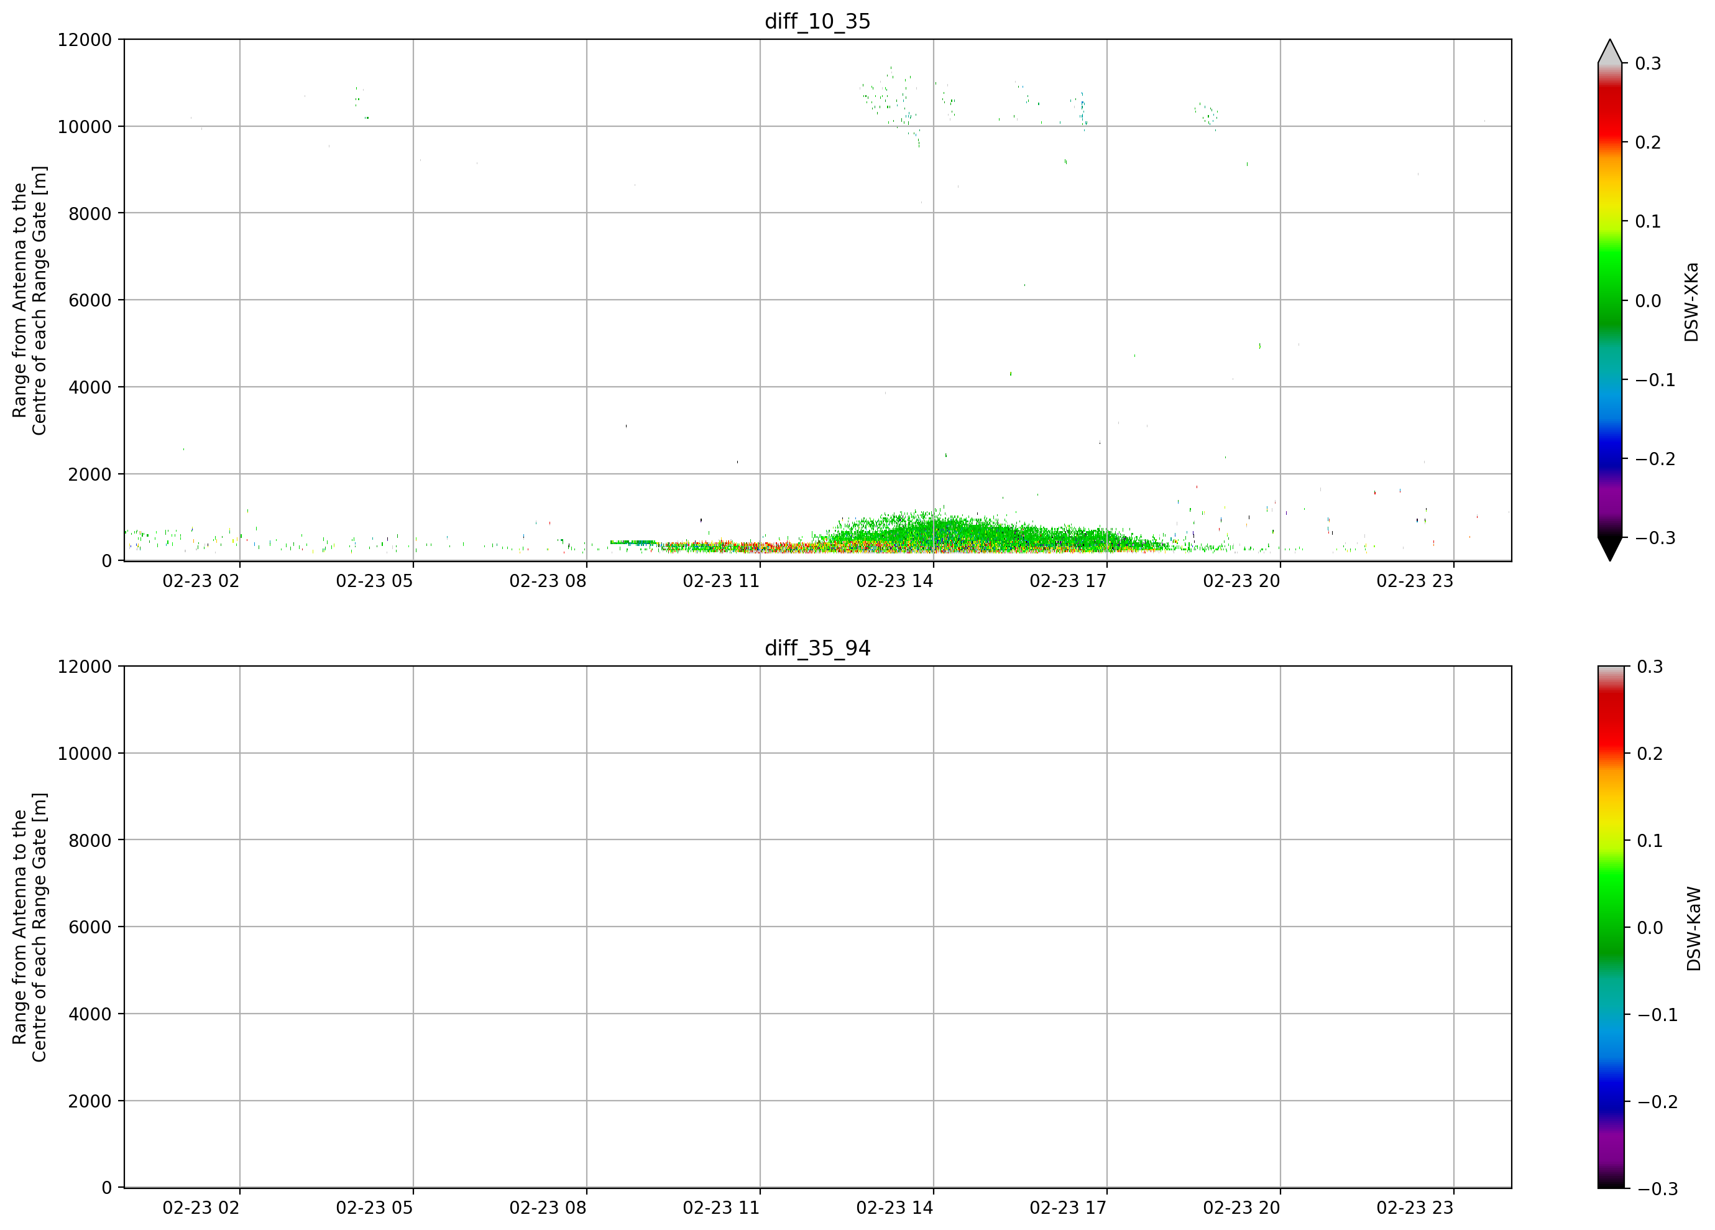Select the y-axis range label of diff_10_35

[29, 300]
